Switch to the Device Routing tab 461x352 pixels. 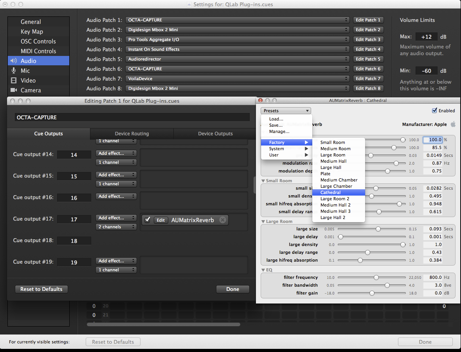132,134
